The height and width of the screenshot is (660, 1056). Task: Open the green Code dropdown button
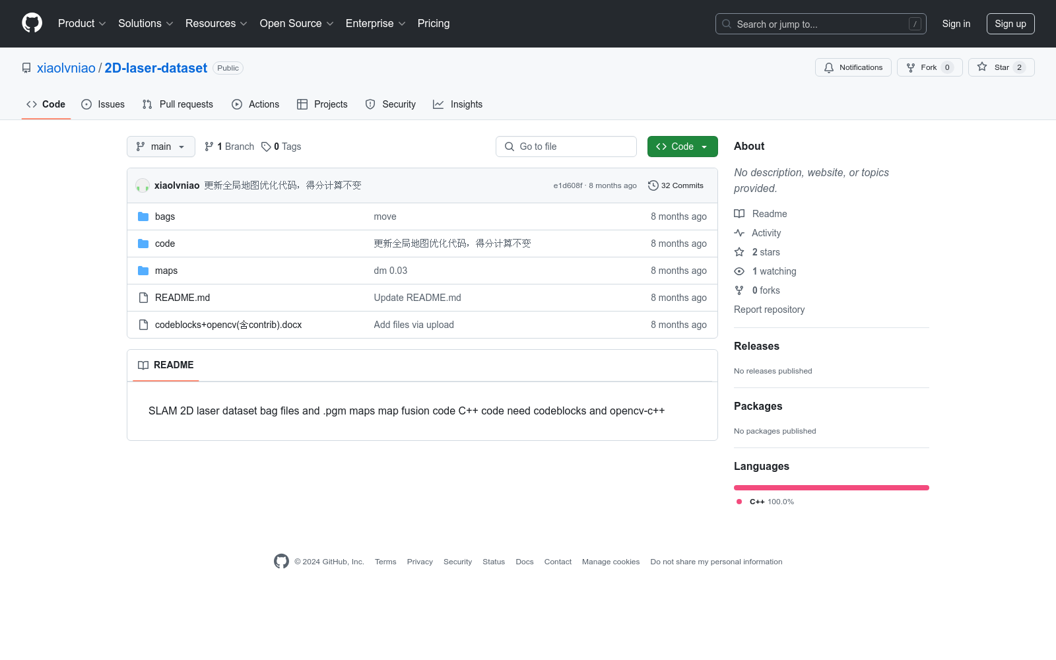click(682, 147)
